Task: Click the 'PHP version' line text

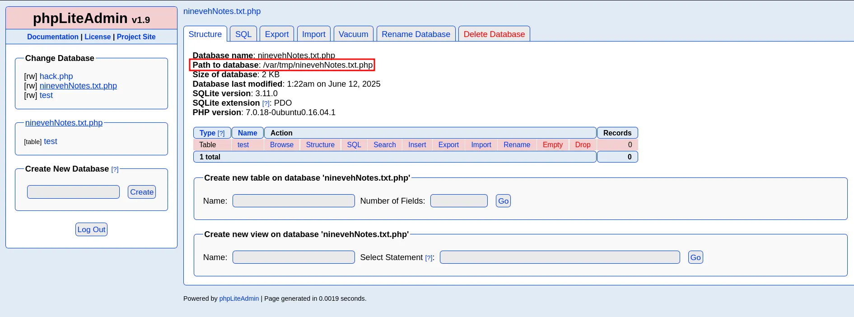Action: click(264, 112)
